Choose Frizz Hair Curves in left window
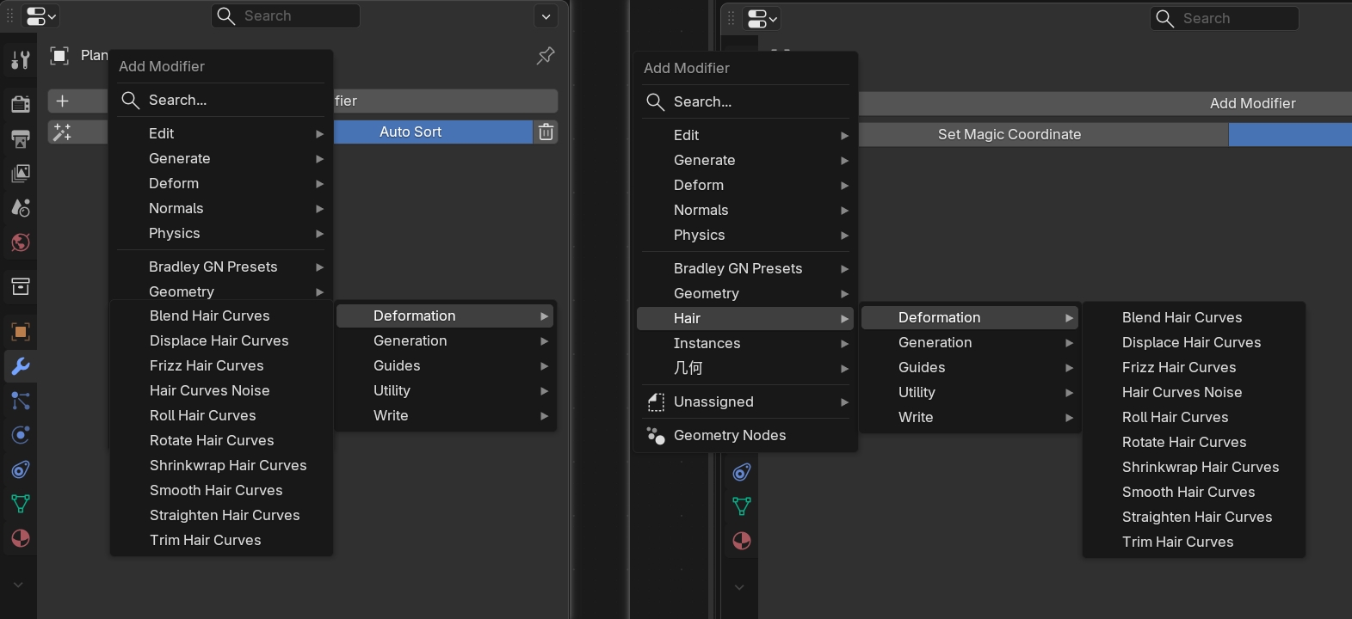Viewport: 1352px width, 619px height. 222,365
